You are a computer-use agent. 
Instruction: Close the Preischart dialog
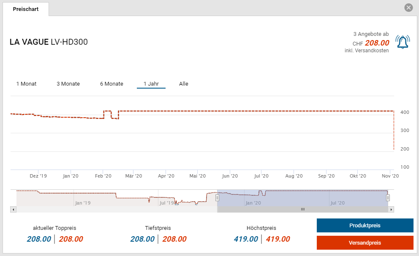[x=408, y=8]
